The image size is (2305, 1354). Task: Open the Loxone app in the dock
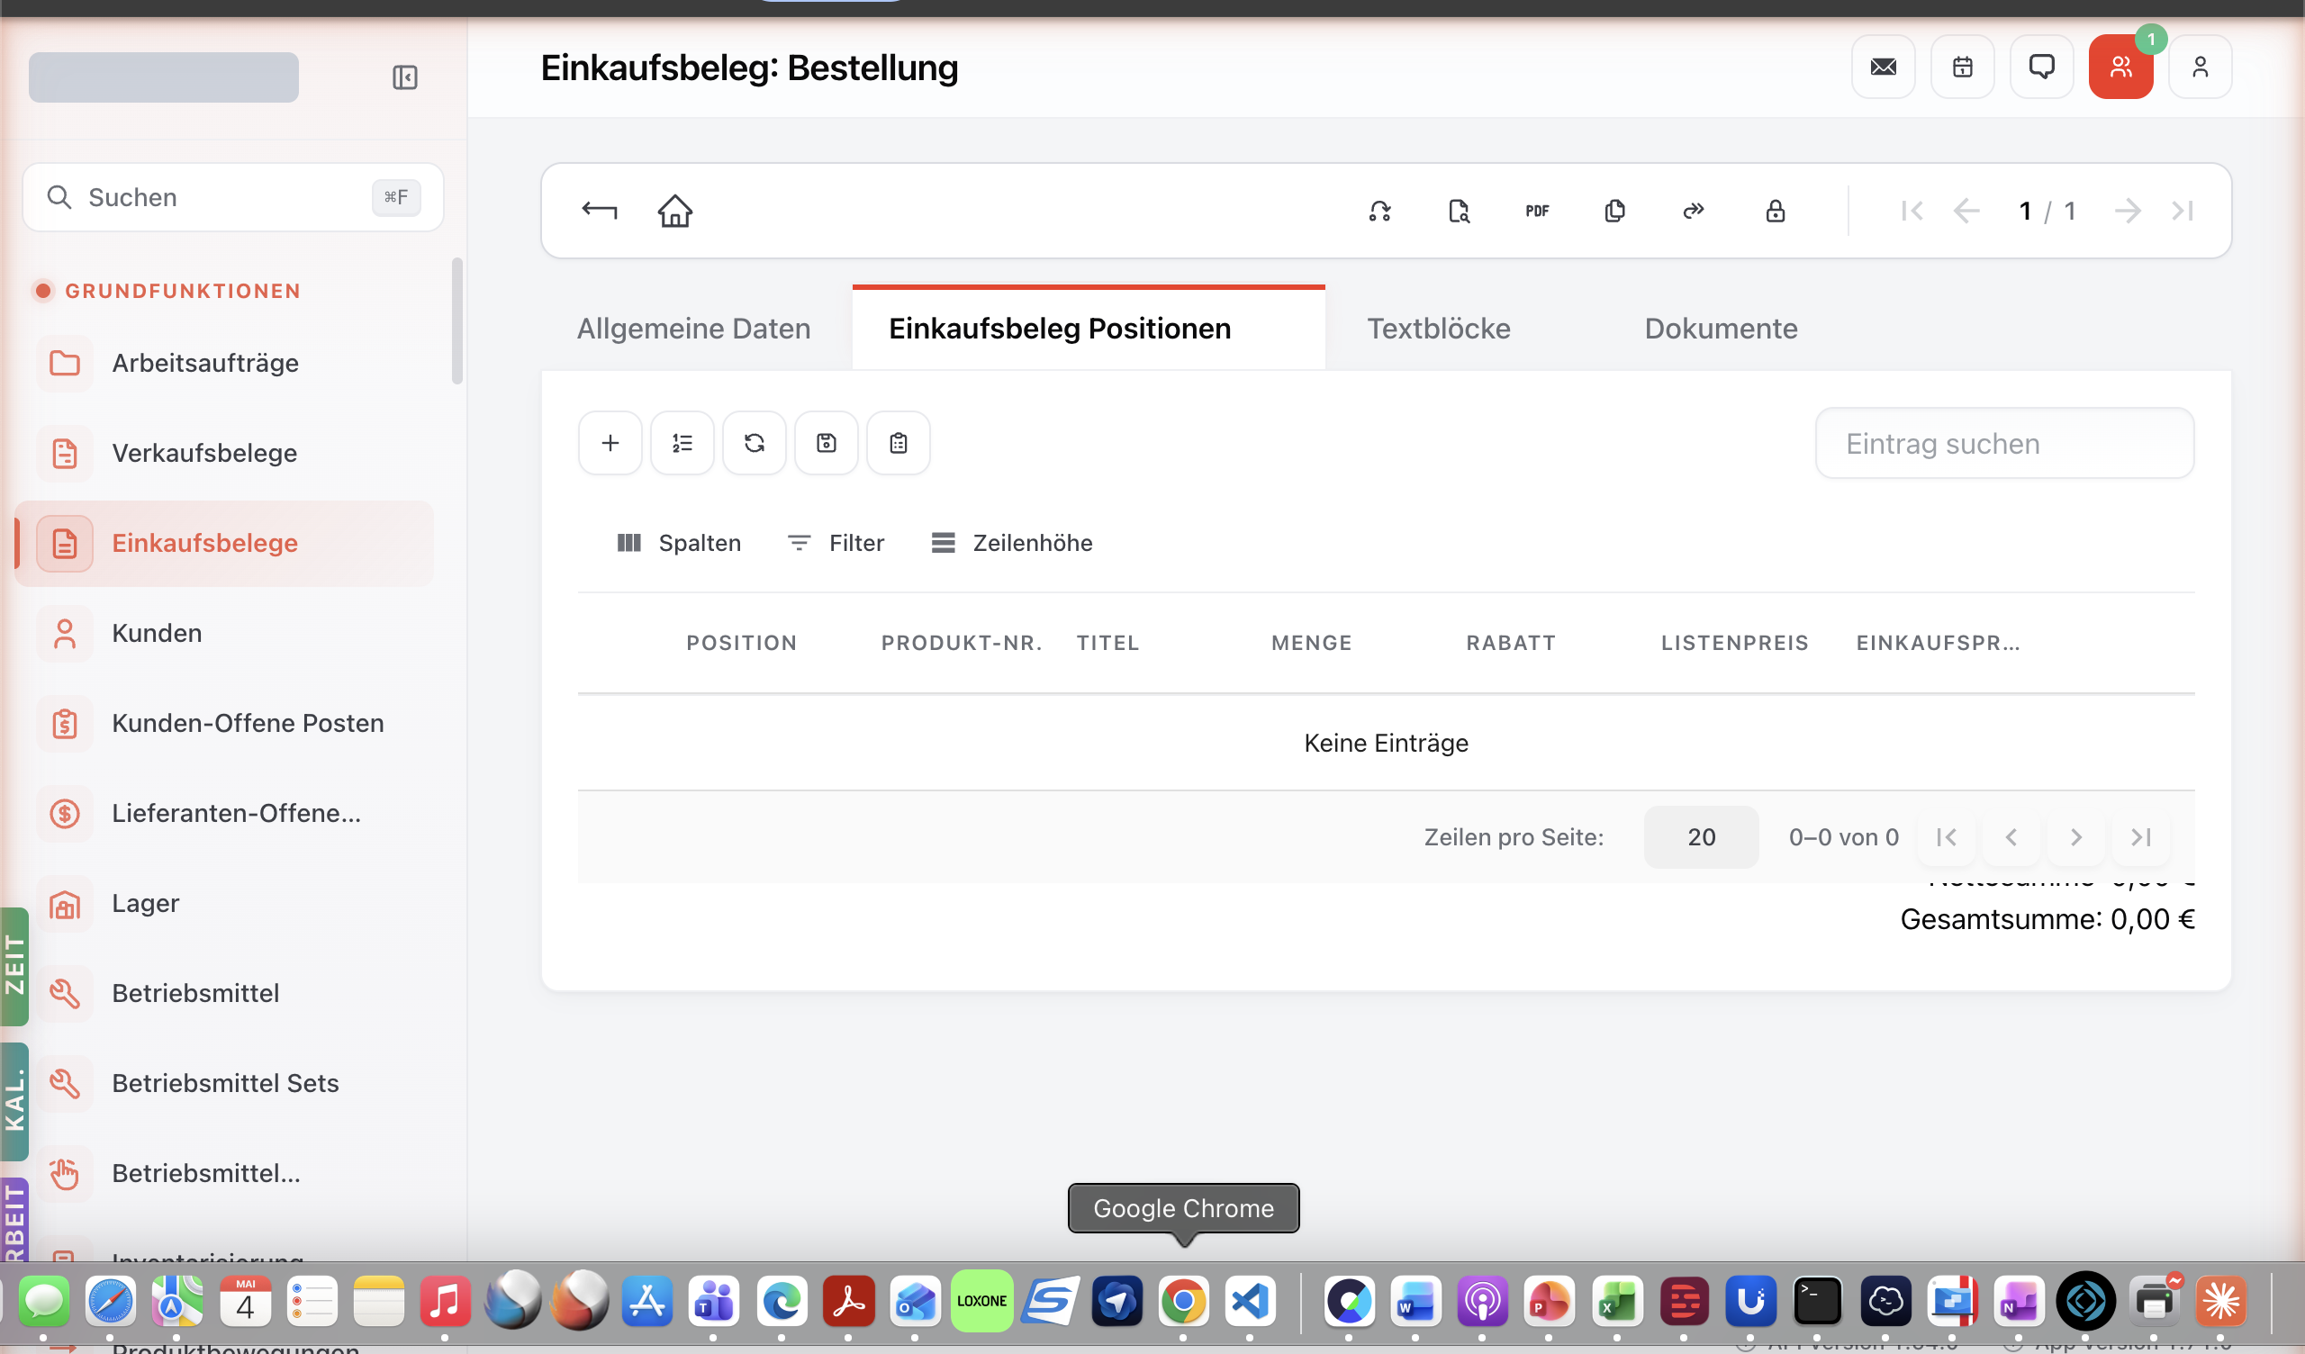[981, 1301]
